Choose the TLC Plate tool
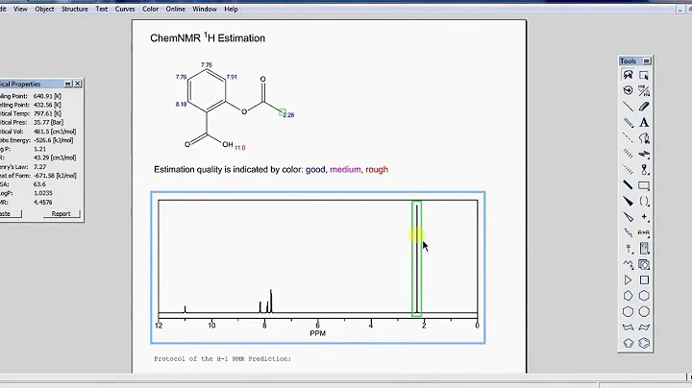The image size is (692, 388). pos(644,249)
